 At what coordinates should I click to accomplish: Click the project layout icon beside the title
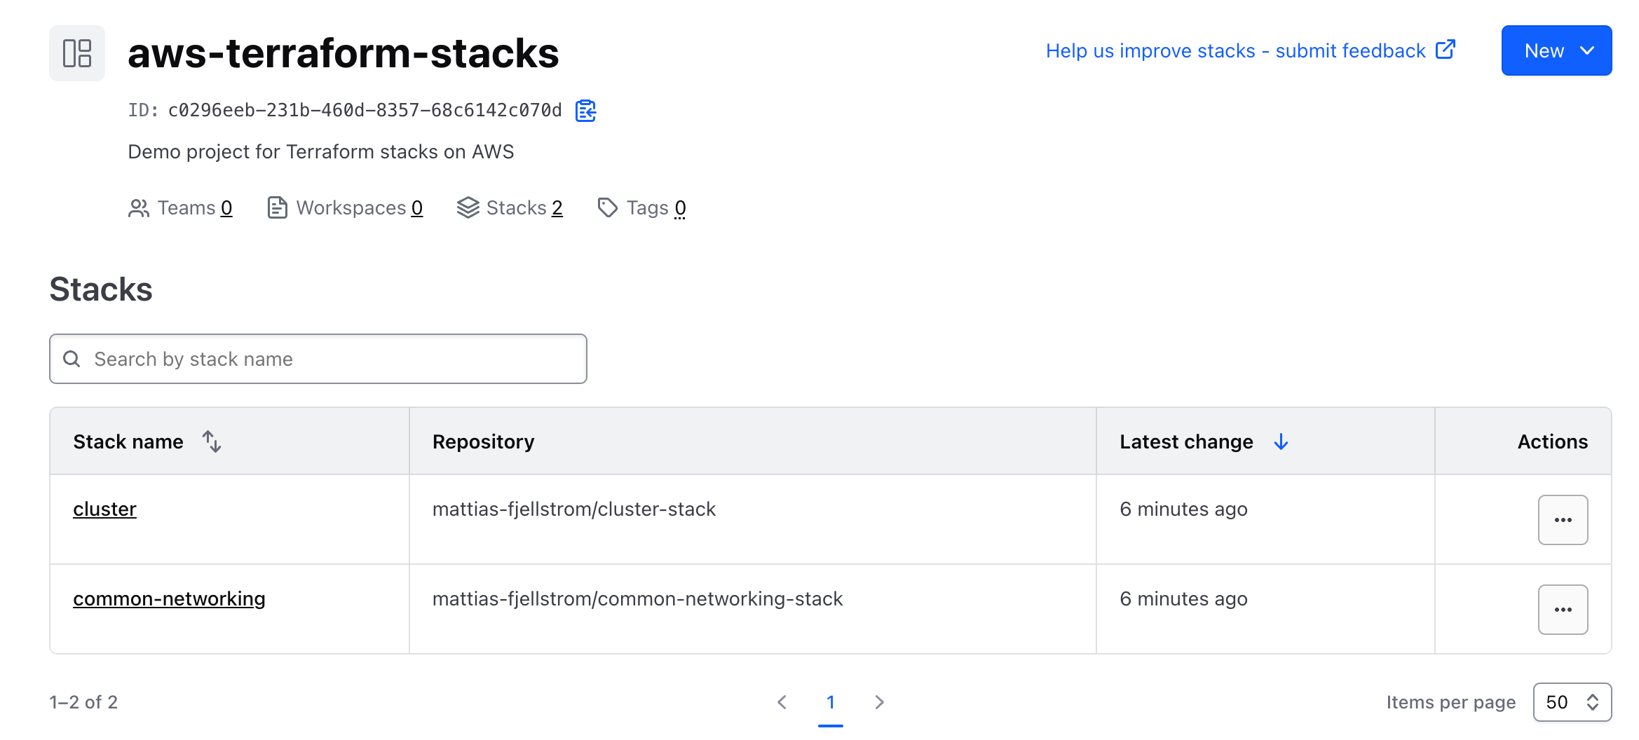click(76, 53)
